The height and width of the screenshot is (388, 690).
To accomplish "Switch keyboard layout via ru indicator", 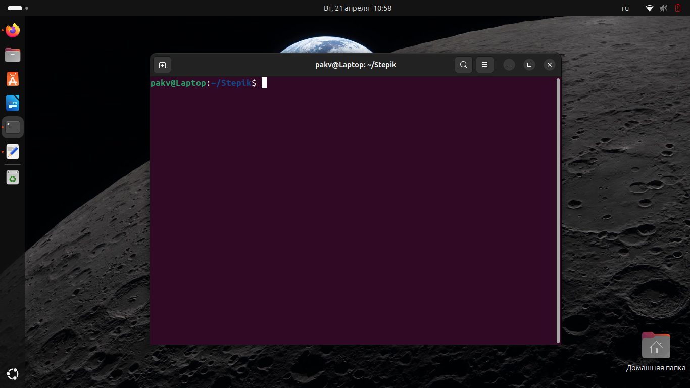I will click(625, 8).
